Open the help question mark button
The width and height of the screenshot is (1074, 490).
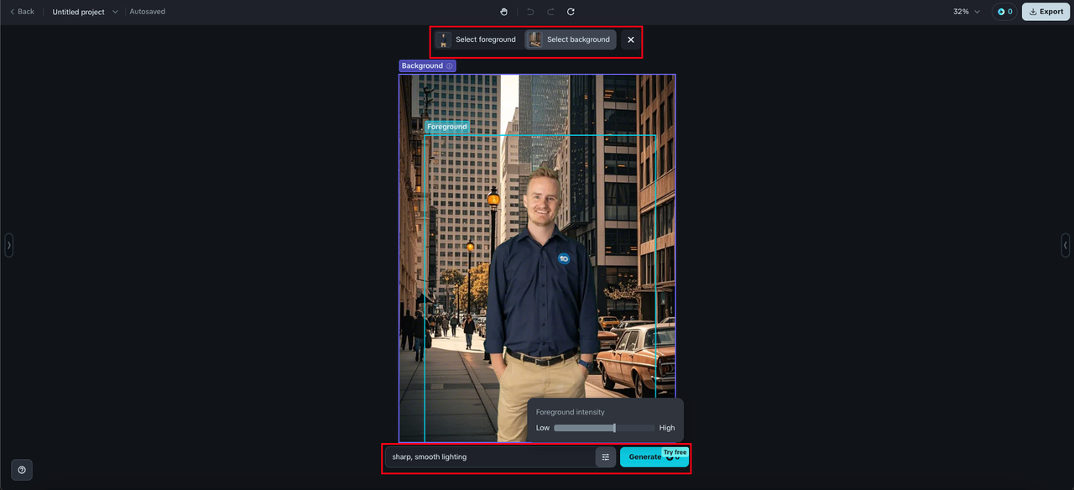[22, 470]
